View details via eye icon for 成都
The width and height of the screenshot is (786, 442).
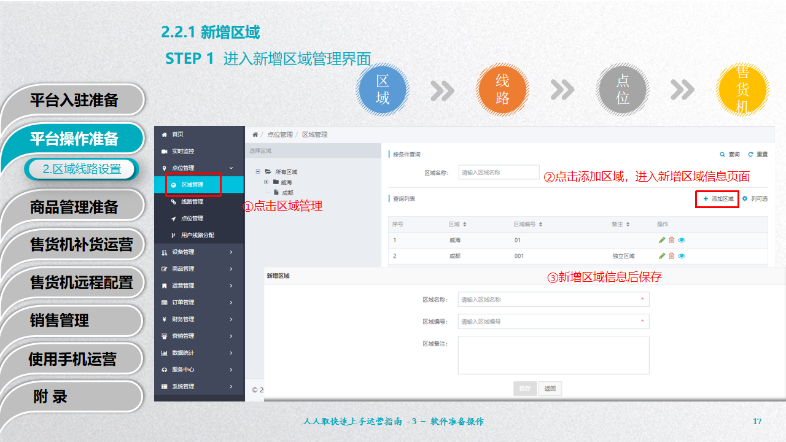click(x=682, y=256)
